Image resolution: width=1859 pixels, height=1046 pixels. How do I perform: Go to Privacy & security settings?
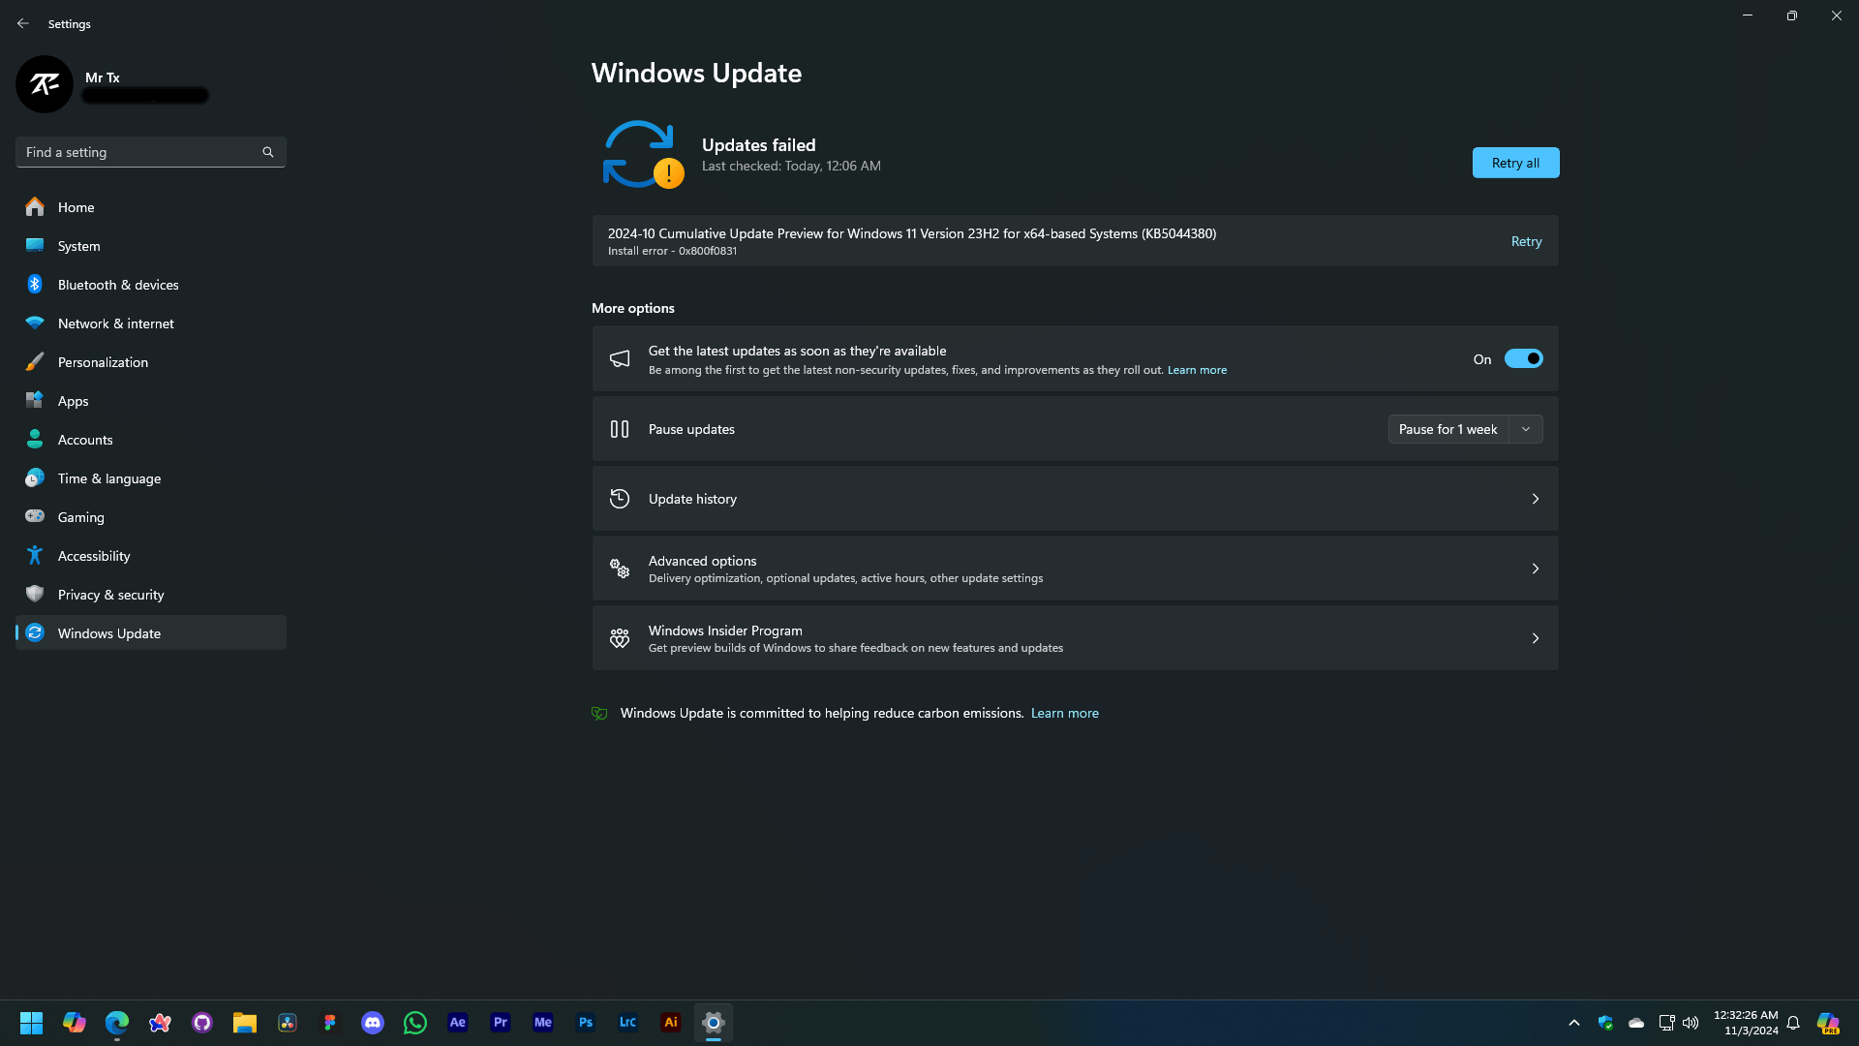(110, 595)
